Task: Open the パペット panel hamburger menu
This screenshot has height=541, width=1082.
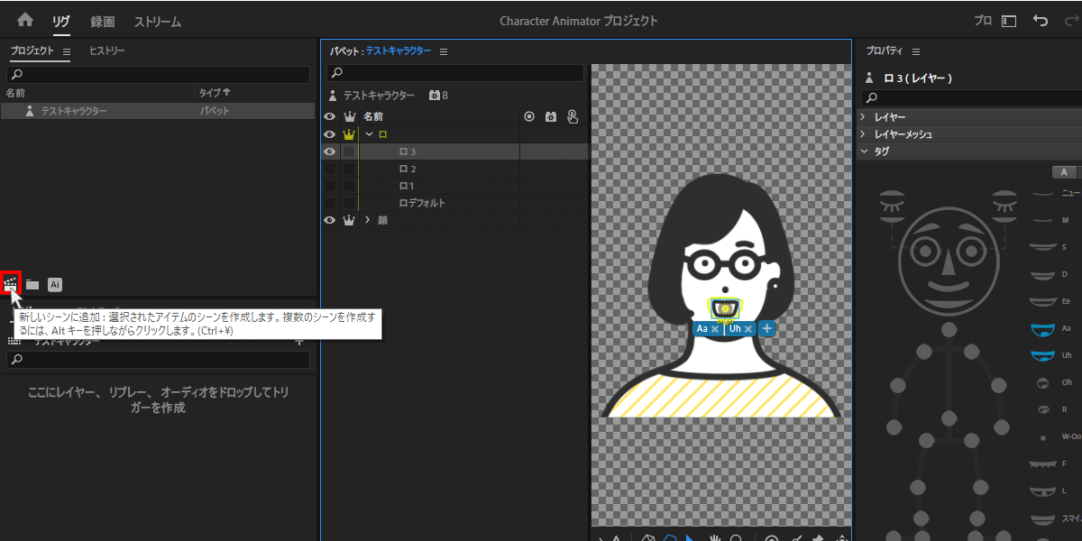Action: [x=444, y=51]
